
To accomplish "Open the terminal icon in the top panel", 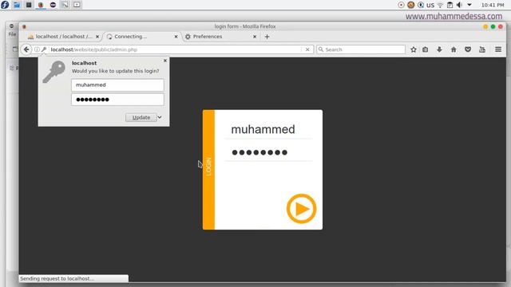I will point(29,5).
